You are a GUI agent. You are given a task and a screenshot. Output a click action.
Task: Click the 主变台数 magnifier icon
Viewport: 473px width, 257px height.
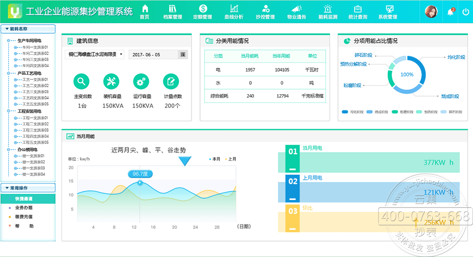[x=81, y=81]
